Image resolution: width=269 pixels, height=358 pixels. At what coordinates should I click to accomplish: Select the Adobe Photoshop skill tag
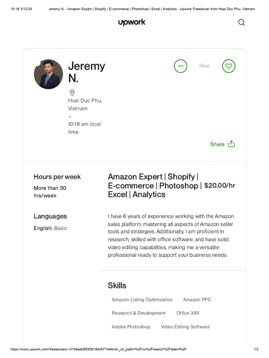click(x=131, y=327)
